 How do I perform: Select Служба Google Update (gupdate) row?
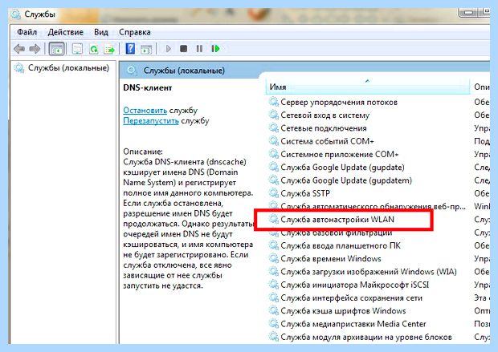(x=342, y=168)
